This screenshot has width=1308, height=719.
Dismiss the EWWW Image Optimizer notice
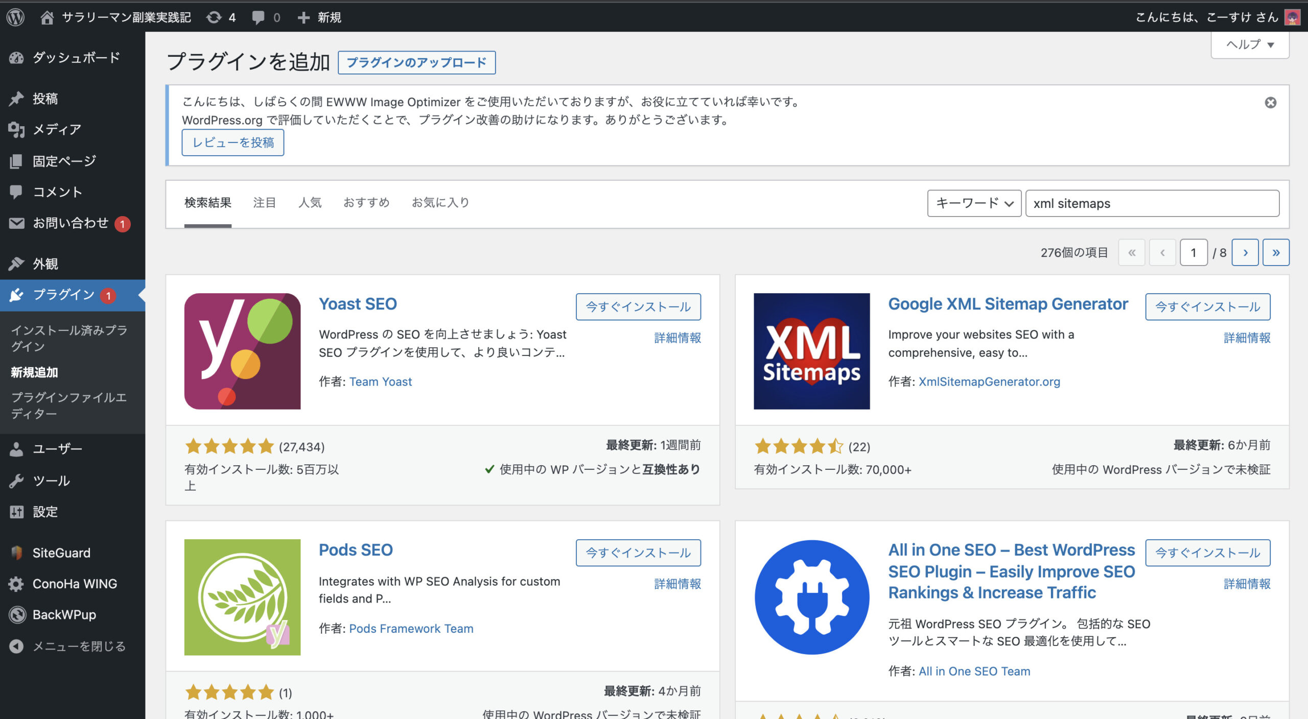tap(1270, 103)
